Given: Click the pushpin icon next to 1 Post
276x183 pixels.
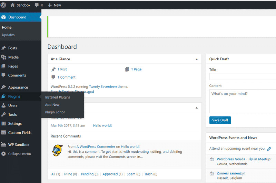Looking at the screenshot, I should pyautogui.click(x=53, y=69).
